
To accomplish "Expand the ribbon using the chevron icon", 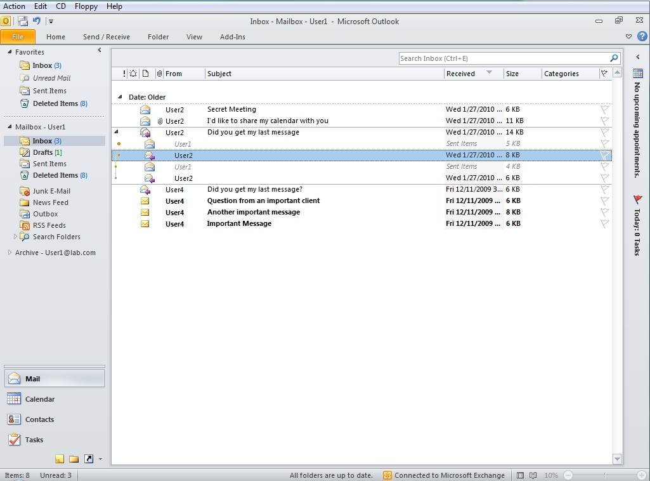I will 628,37.
